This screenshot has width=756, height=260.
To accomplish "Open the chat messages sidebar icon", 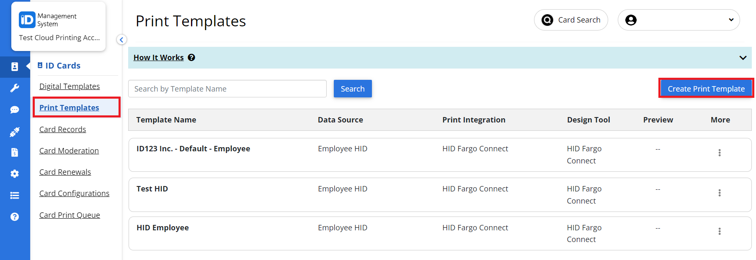I will (15, 110).
